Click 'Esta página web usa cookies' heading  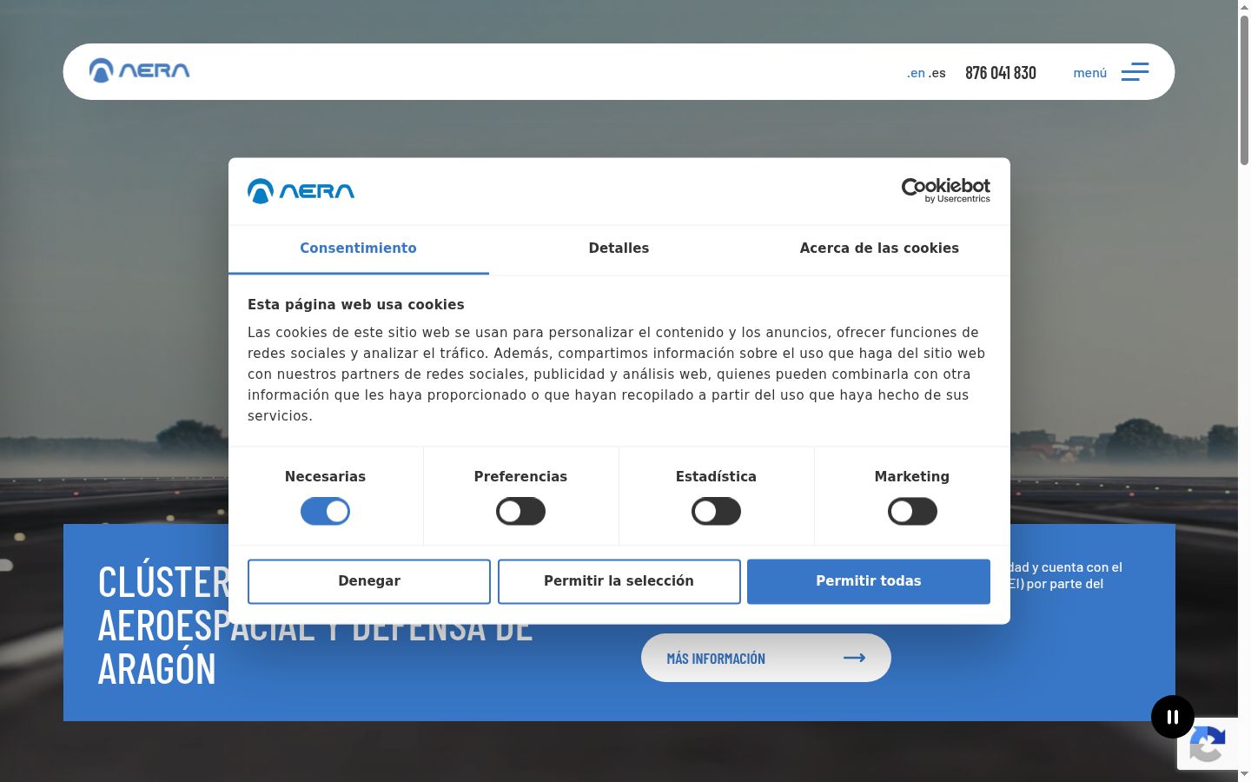(356, 305)
